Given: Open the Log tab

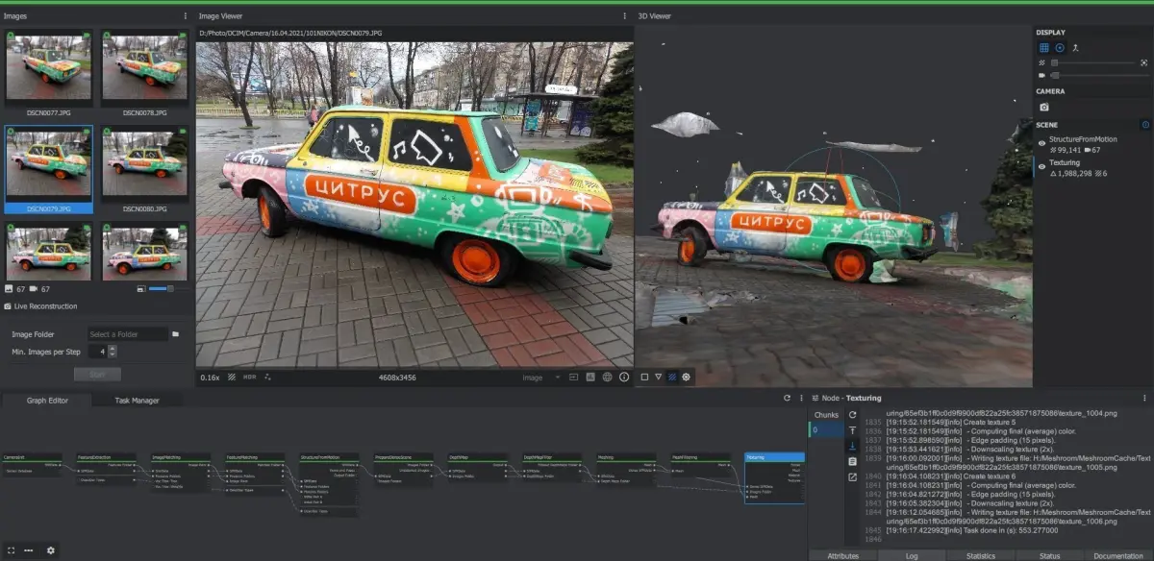Looking at the screenshot, I should 912,555.
